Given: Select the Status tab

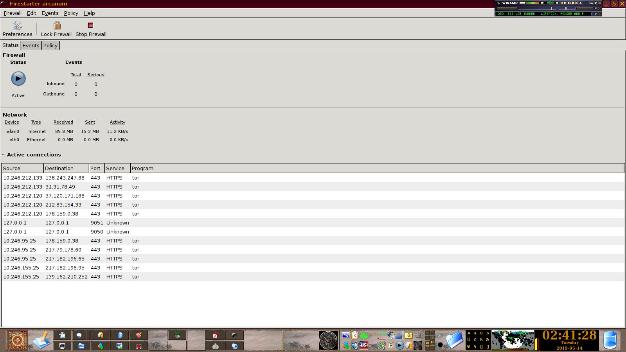Looking at the screenshot, I should click(x=11, y=45).
